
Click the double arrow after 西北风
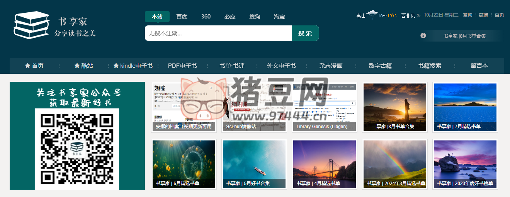(419, 16)
